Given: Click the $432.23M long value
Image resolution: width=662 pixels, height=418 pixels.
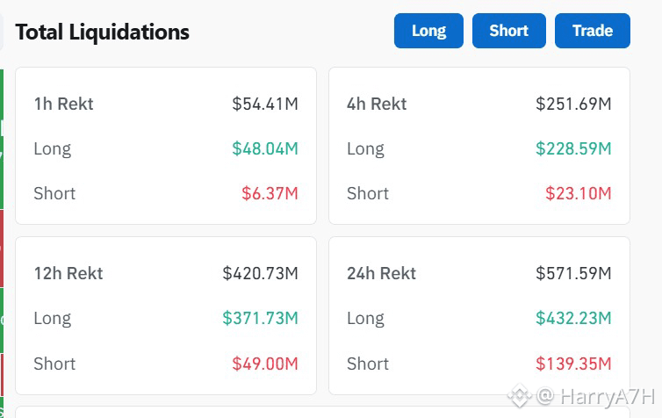Looking at the screenshot, I should coord(573,319).
